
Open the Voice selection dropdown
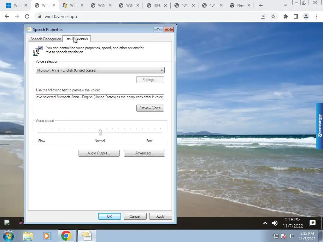[100, 70]
